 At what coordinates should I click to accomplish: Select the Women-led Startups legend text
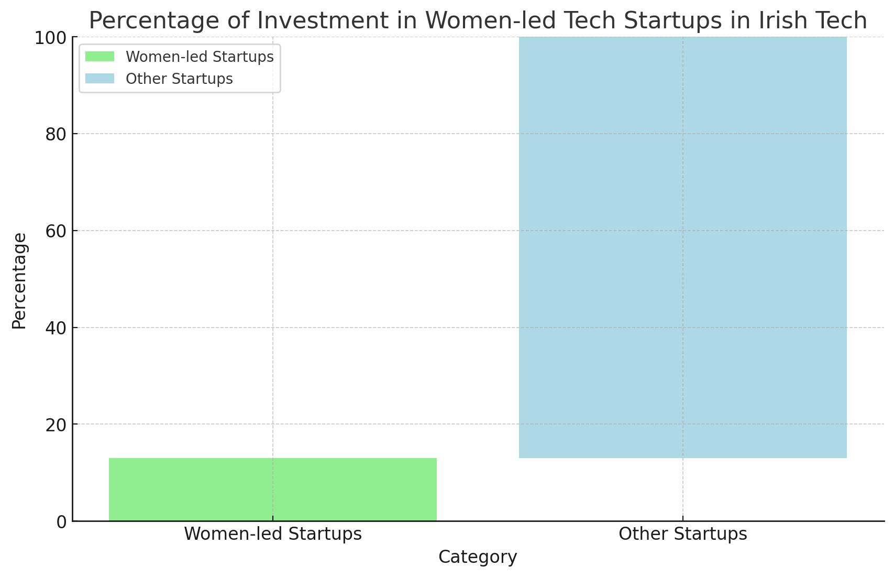[200, 57]
